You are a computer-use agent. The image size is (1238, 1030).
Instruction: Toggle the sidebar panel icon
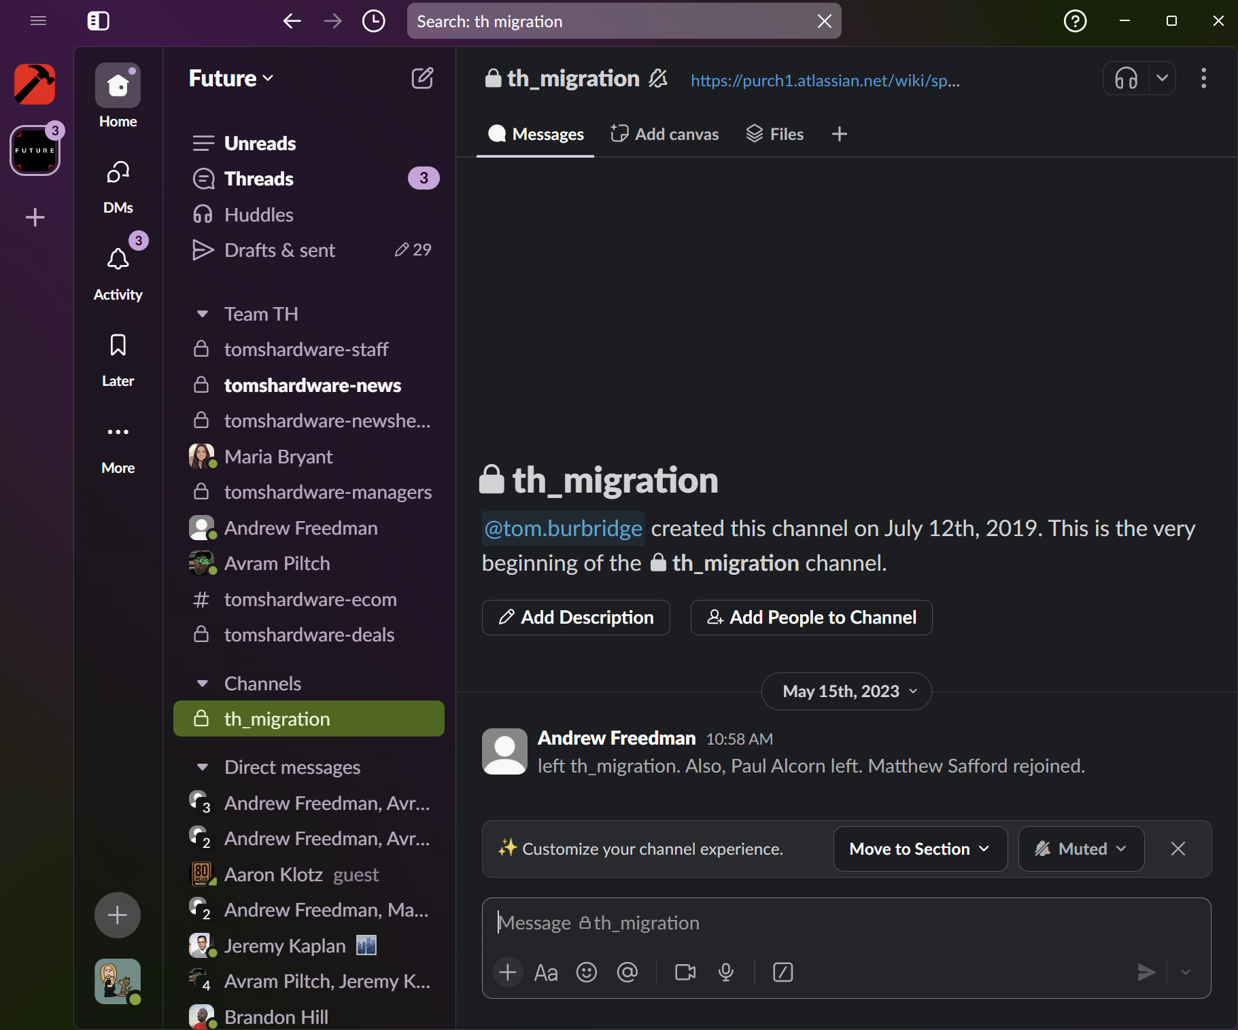99,21
